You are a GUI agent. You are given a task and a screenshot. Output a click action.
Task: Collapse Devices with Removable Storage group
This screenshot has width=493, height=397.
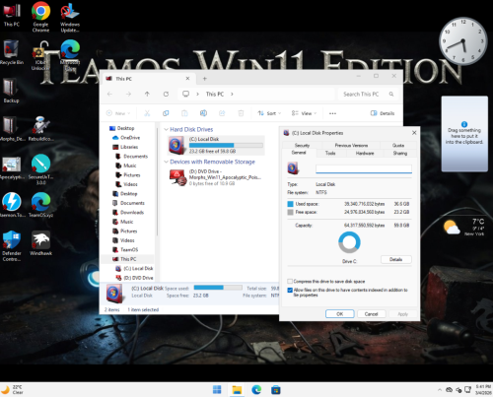pyautogui.click(x=167, y=162)
